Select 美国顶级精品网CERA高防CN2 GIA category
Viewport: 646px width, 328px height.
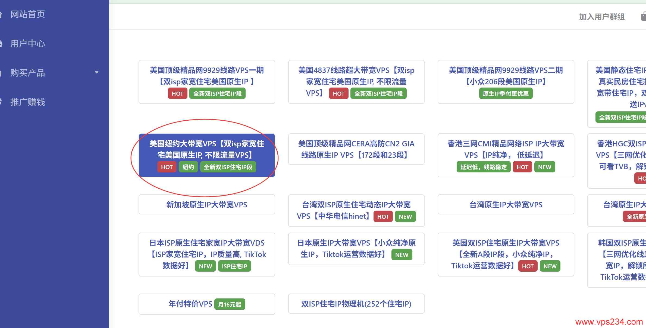356,149
